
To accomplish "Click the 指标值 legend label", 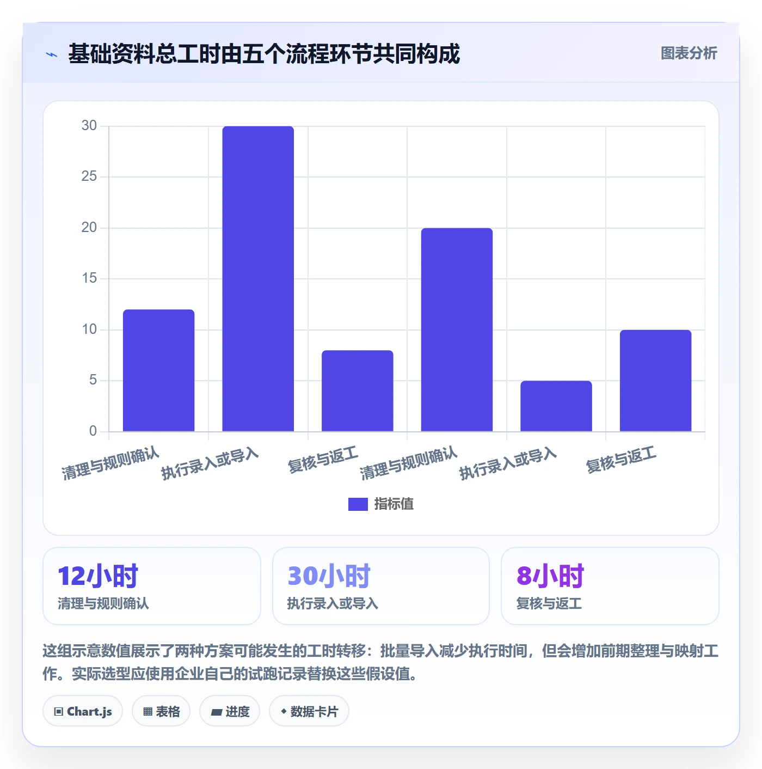I will point(394,504).
